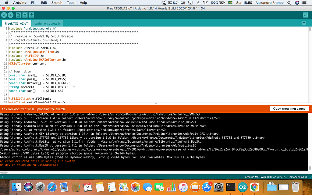Expand the tab options dropdown arrow

pos(304,23)
